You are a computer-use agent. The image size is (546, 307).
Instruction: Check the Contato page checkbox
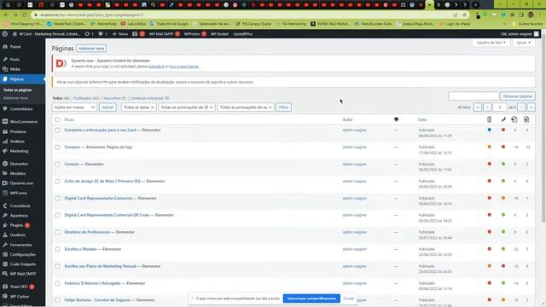pyautogui.click(x=57, y=165)
